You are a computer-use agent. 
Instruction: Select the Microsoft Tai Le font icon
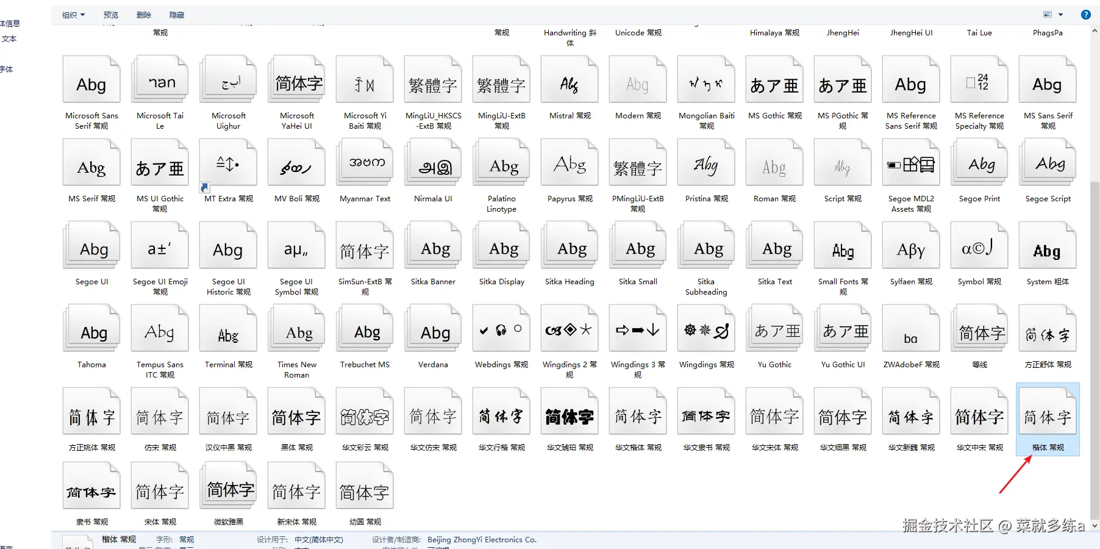click(160, 79)
